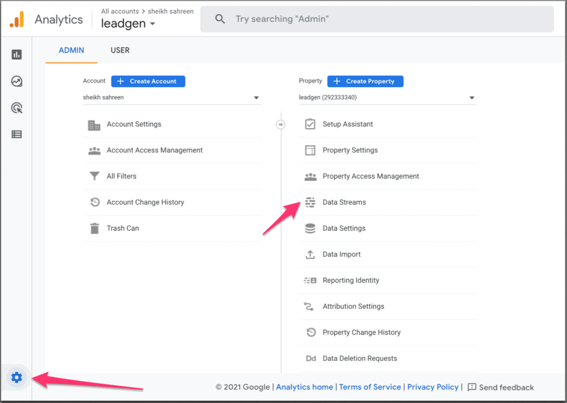The image size is (567, 403).
Task: Open Explore via the sidebar trend icon
Action: (x=17, y=81)
